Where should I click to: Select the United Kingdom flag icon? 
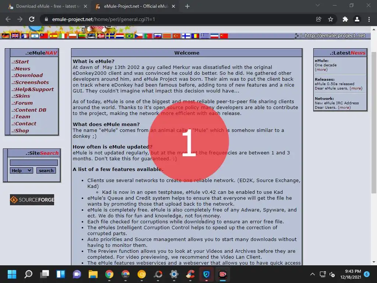click(x=15, y=36)
